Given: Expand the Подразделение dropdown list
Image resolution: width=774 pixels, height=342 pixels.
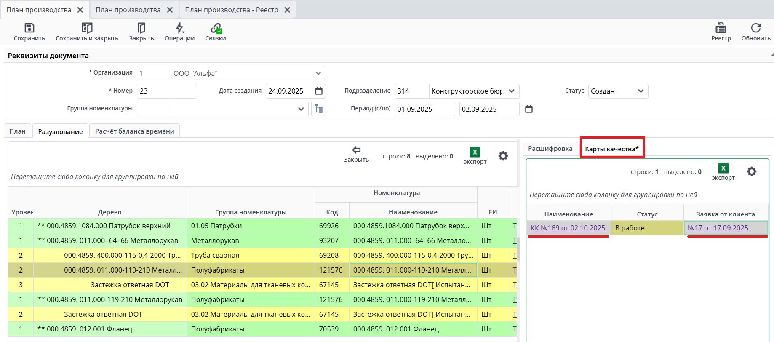Looking at the screenshot, I should [x=512, y=91].
